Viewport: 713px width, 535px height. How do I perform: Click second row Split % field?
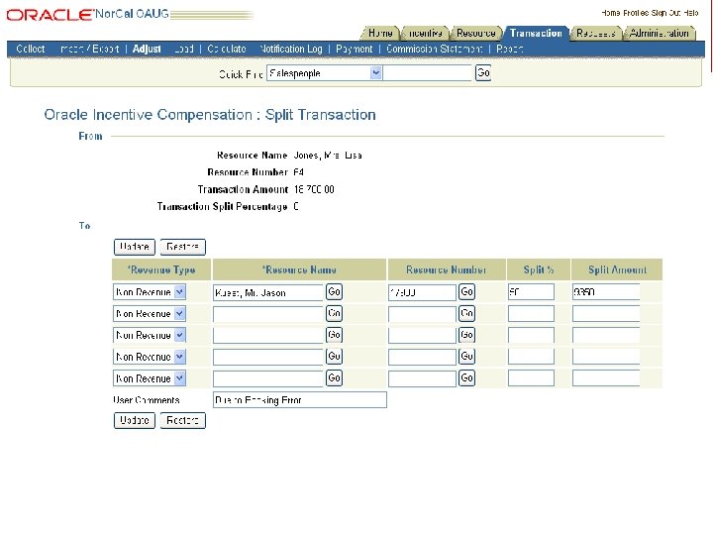point(531,313)
